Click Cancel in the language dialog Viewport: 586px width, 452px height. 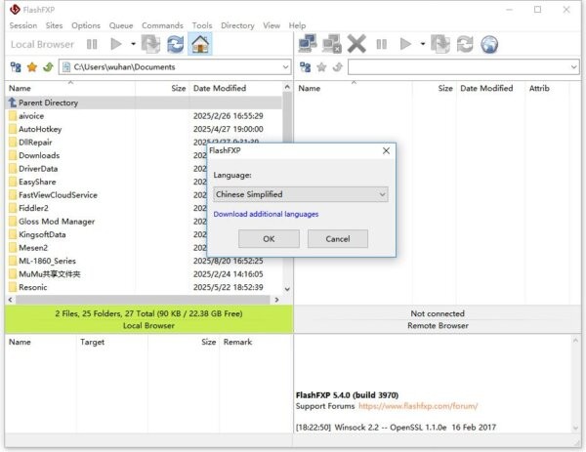pos(338,239)
